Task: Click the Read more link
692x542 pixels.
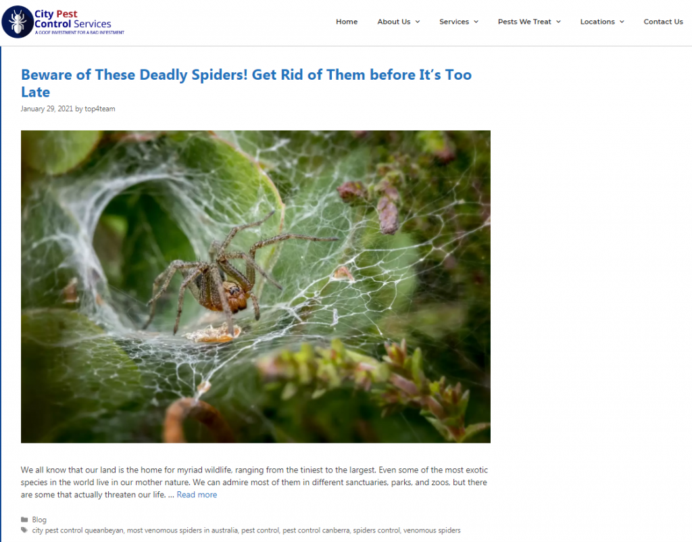Action: (197, 495)
